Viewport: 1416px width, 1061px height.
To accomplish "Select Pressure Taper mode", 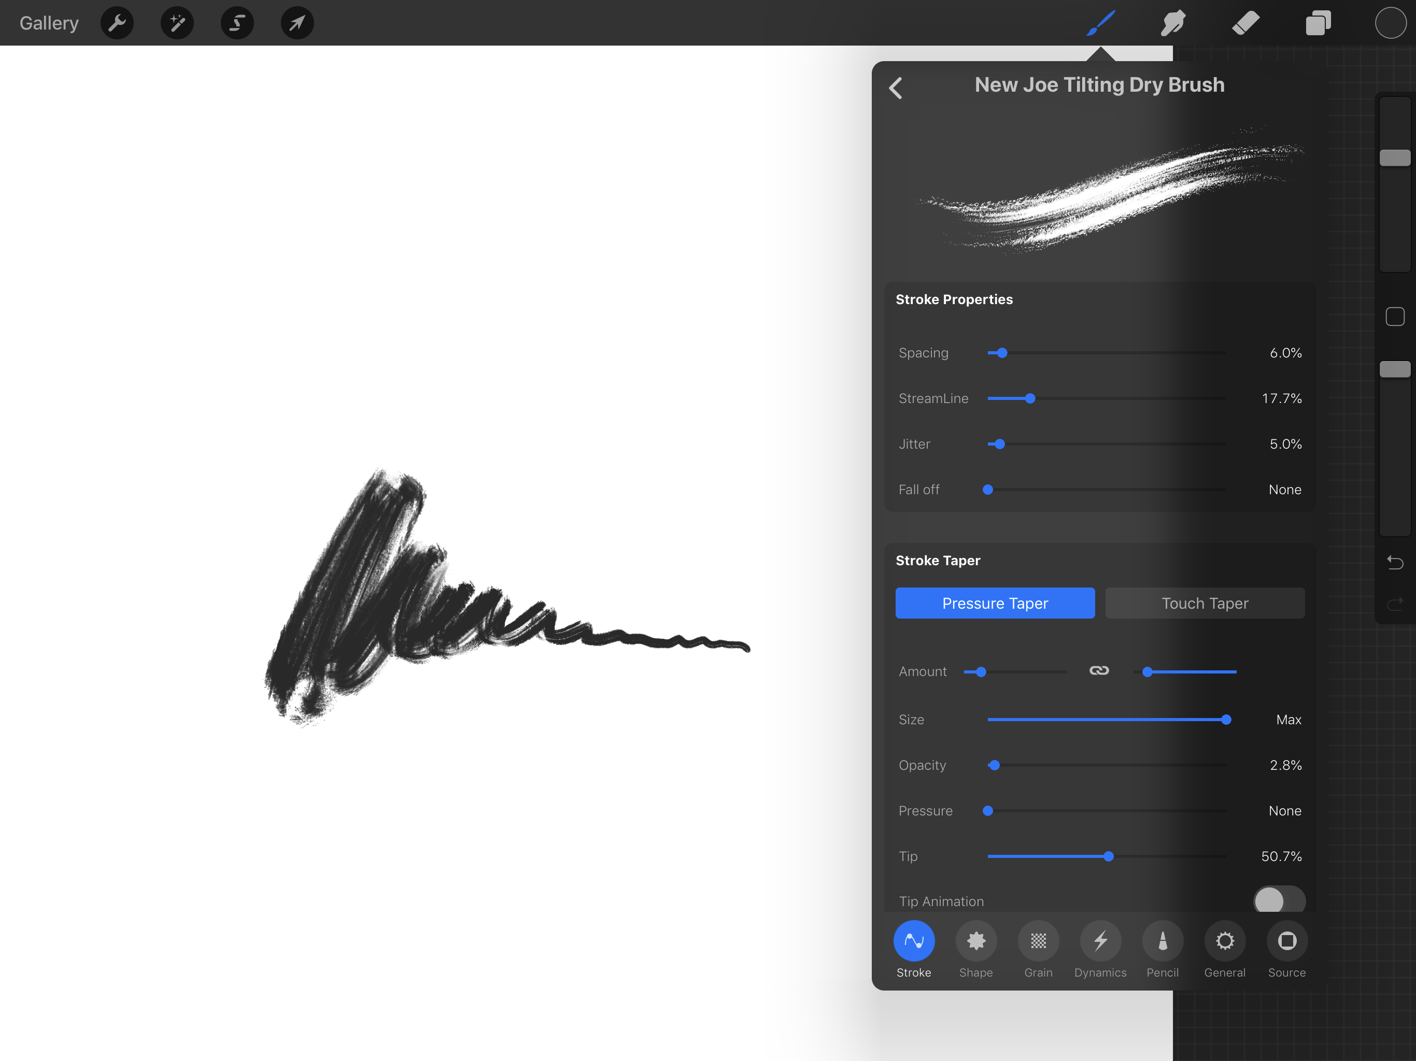I will (995, 603).
